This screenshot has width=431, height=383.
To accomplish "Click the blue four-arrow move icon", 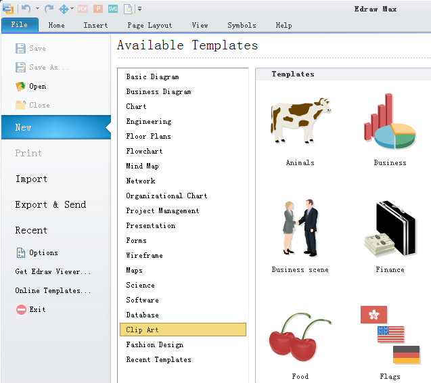I will [x=64, y=9].
